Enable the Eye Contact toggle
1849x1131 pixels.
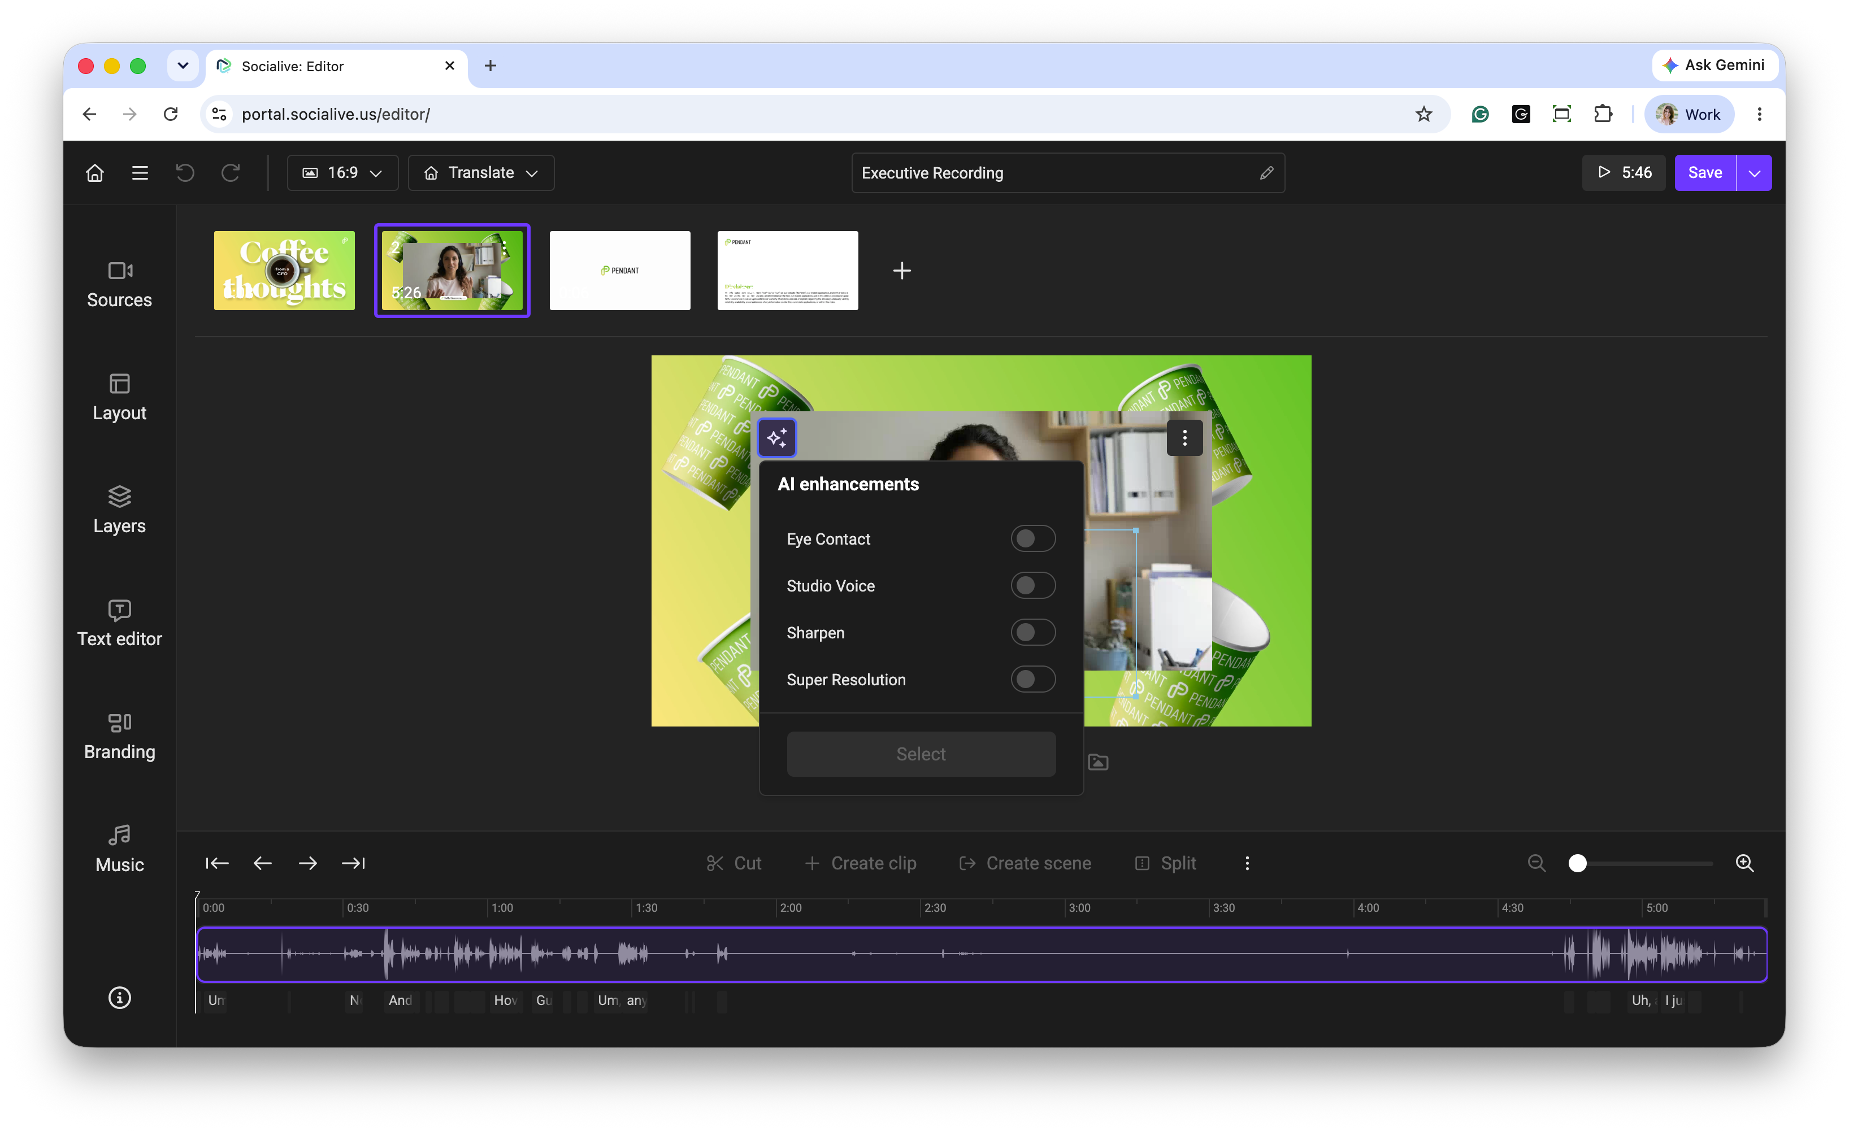coord(1032,538)
